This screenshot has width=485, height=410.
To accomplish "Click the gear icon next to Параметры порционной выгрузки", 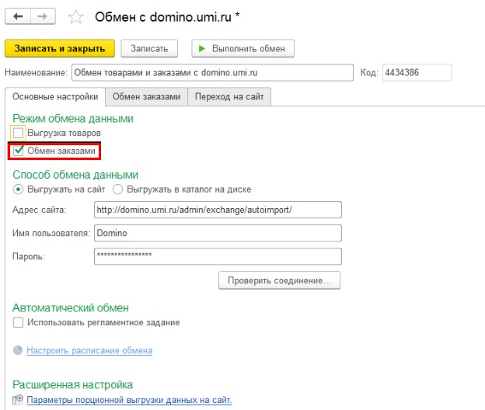I will pos(18,399).
